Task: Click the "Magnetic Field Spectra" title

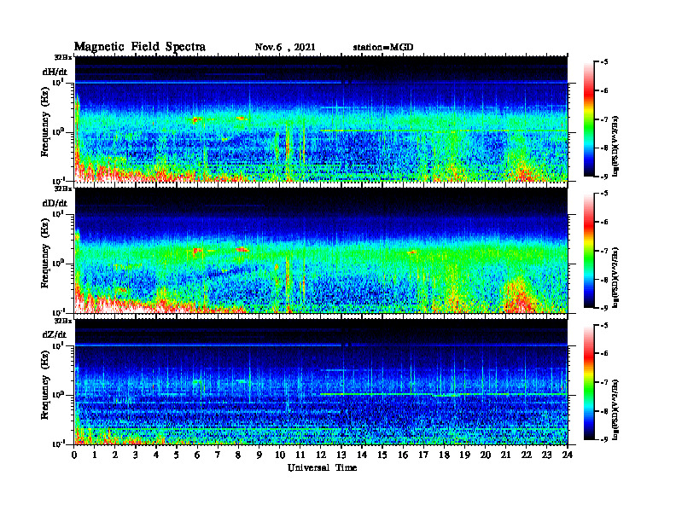Action: [x=140, y=47]
